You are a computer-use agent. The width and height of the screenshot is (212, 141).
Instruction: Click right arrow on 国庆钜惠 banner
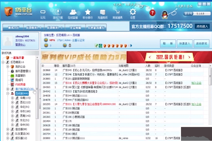tap(189, 57)
